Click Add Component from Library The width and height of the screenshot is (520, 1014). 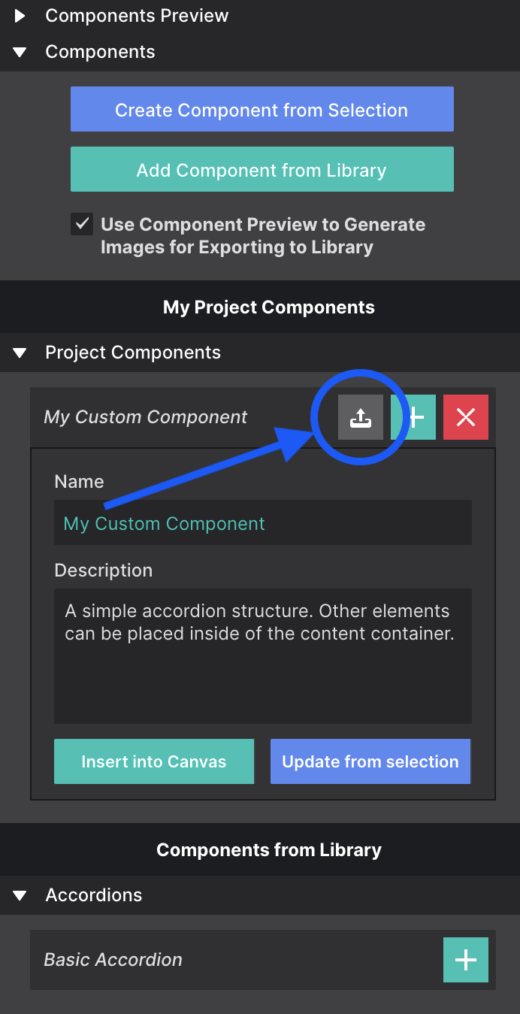pyautogui.click(x=262, y=169)
